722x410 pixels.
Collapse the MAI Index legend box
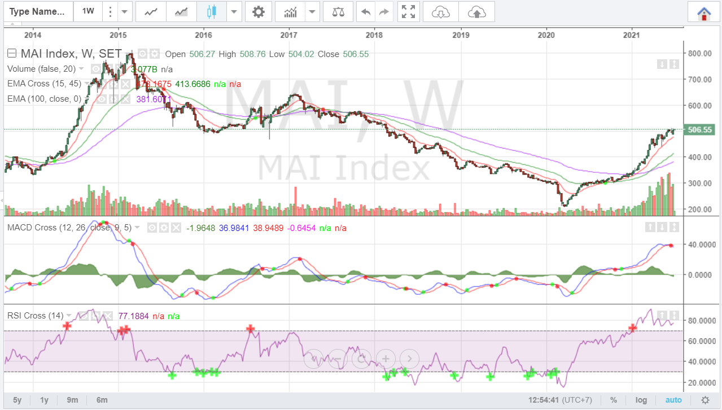click(x=11, y=54)
